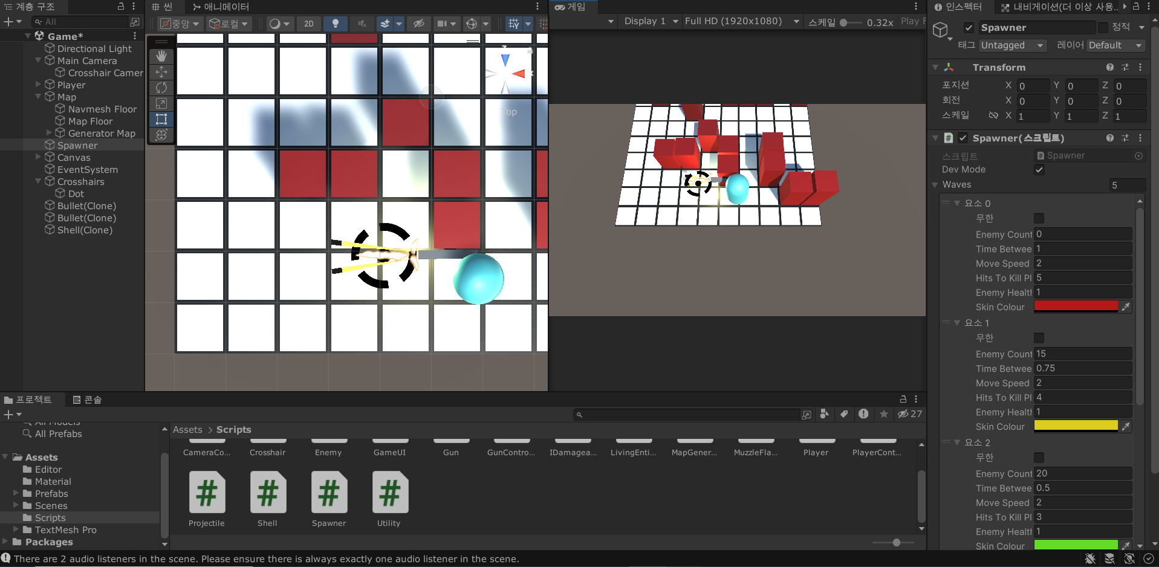The width and height of the screenshot is (1159, 567).
Task: Click Project search input field
Action: tap(687, 415)
